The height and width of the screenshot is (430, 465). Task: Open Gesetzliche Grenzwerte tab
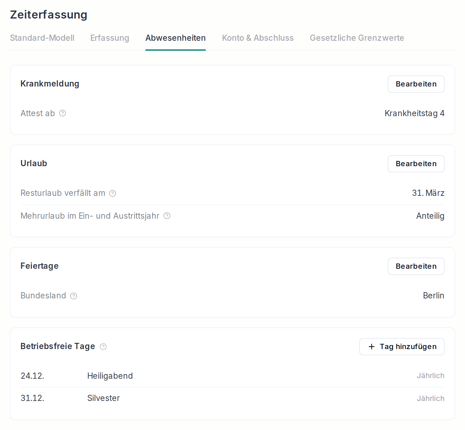click(x=357, y=38)
